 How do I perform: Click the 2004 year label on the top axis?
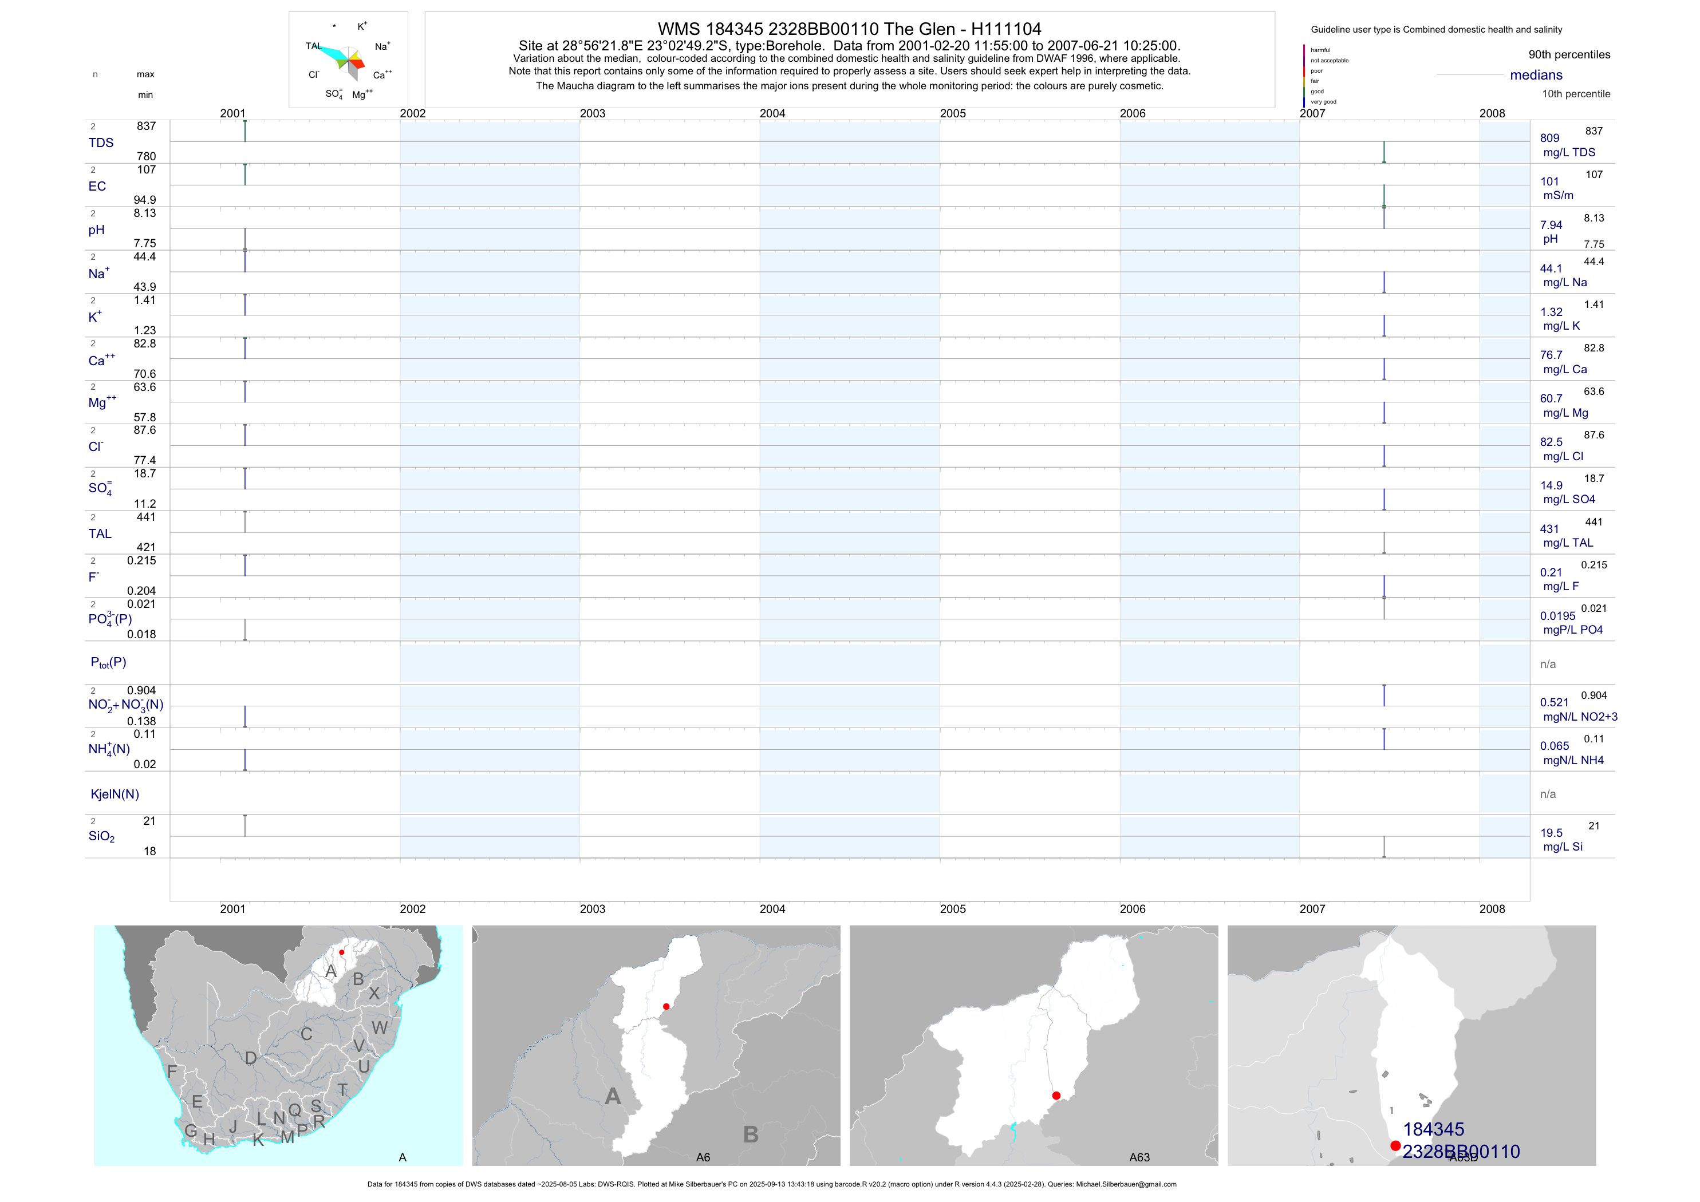point(772,113)
